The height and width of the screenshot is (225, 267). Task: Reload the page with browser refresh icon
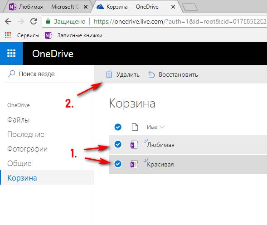coord(34,21)
